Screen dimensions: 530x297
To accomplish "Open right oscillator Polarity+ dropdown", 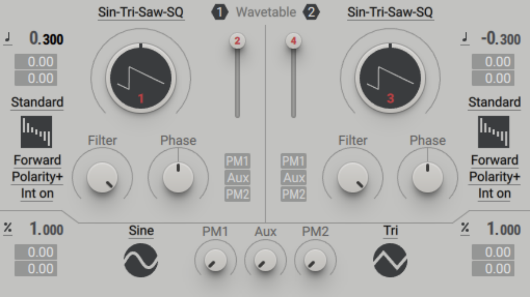I will [494, 177].
